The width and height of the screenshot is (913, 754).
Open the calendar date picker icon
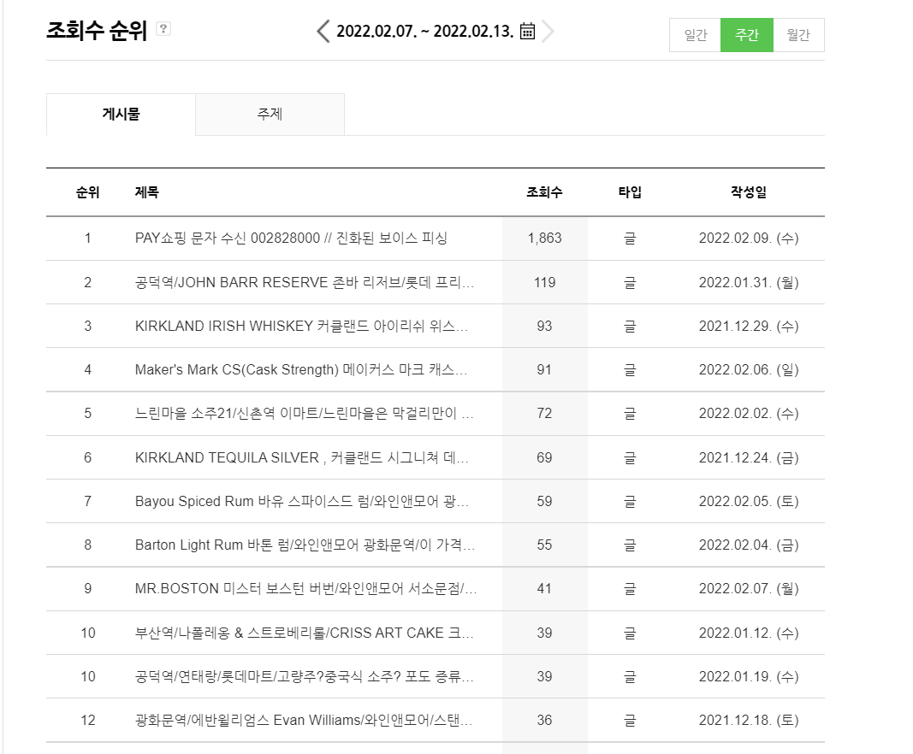click(x=527, y=31)
